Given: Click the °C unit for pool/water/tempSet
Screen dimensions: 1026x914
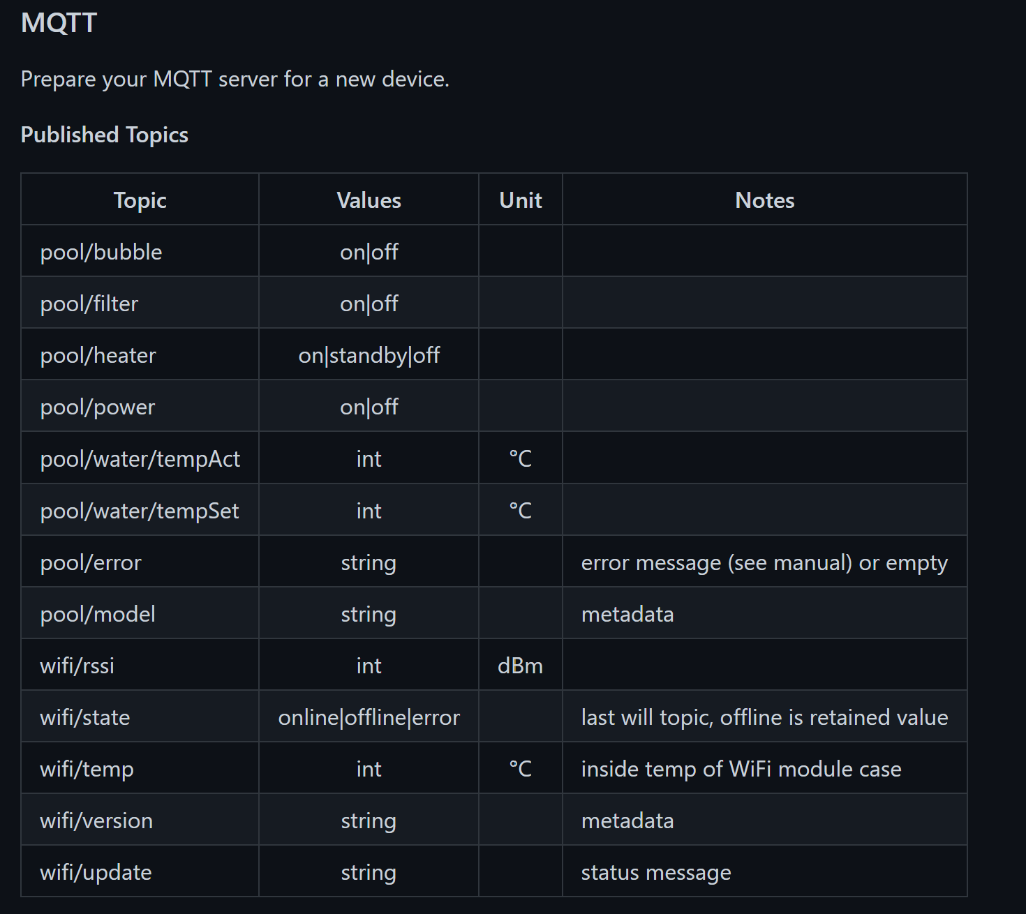Looking at the screenshot, I should pos(520,511).
